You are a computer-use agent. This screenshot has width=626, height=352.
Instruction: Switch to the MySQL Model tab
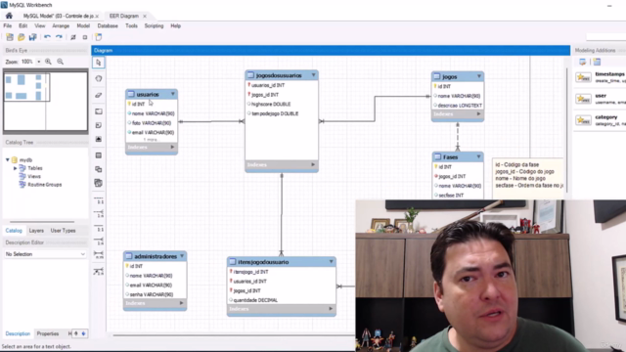tap(58, 16)
